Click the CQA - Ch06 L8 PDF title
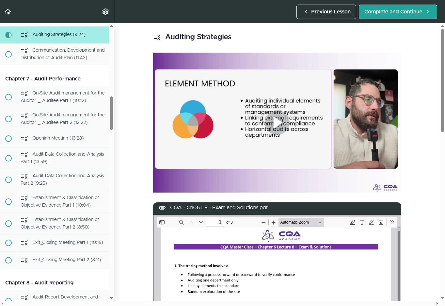445x306 pixels. tap(219, 208)
